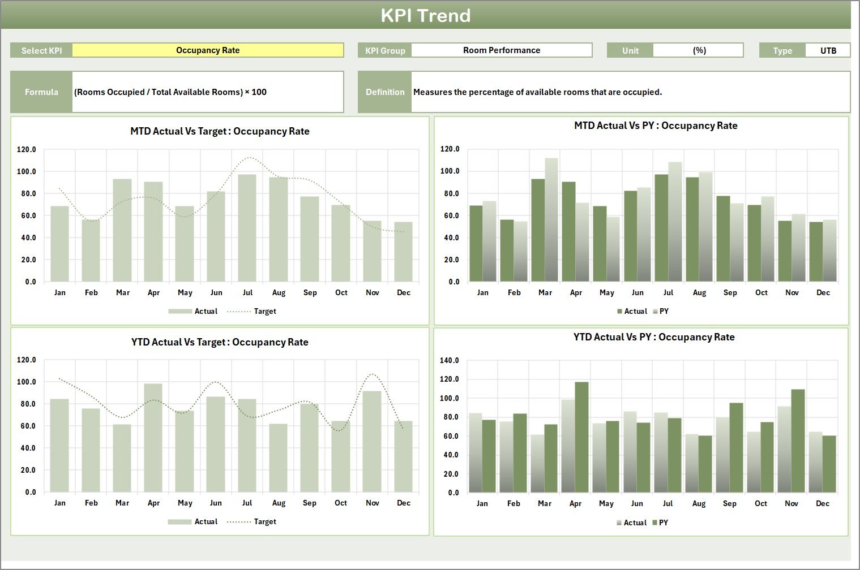
Task: Open the KPI Group selector for Room Performance
Action: coord(500,50)
